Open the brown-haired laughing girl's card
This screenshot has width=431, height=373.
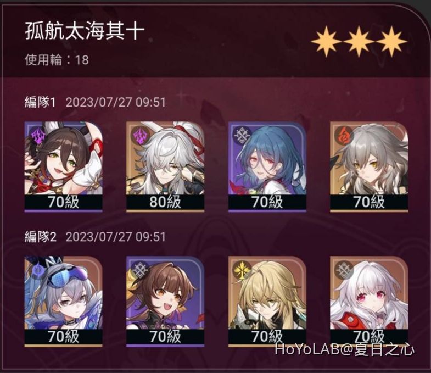[x=165, y=302]
